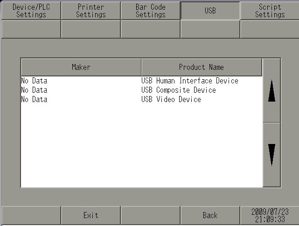This screenshot has width=299, height=226.
Task: Open the Device/PLC Settings tab
Action: (x=31, y=11)
